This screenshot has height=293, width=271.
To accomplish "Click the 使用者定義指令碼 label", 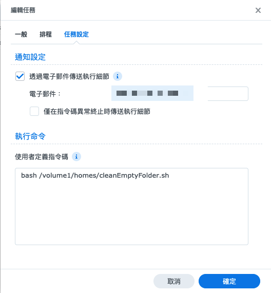I will click(x=42, y=157).
